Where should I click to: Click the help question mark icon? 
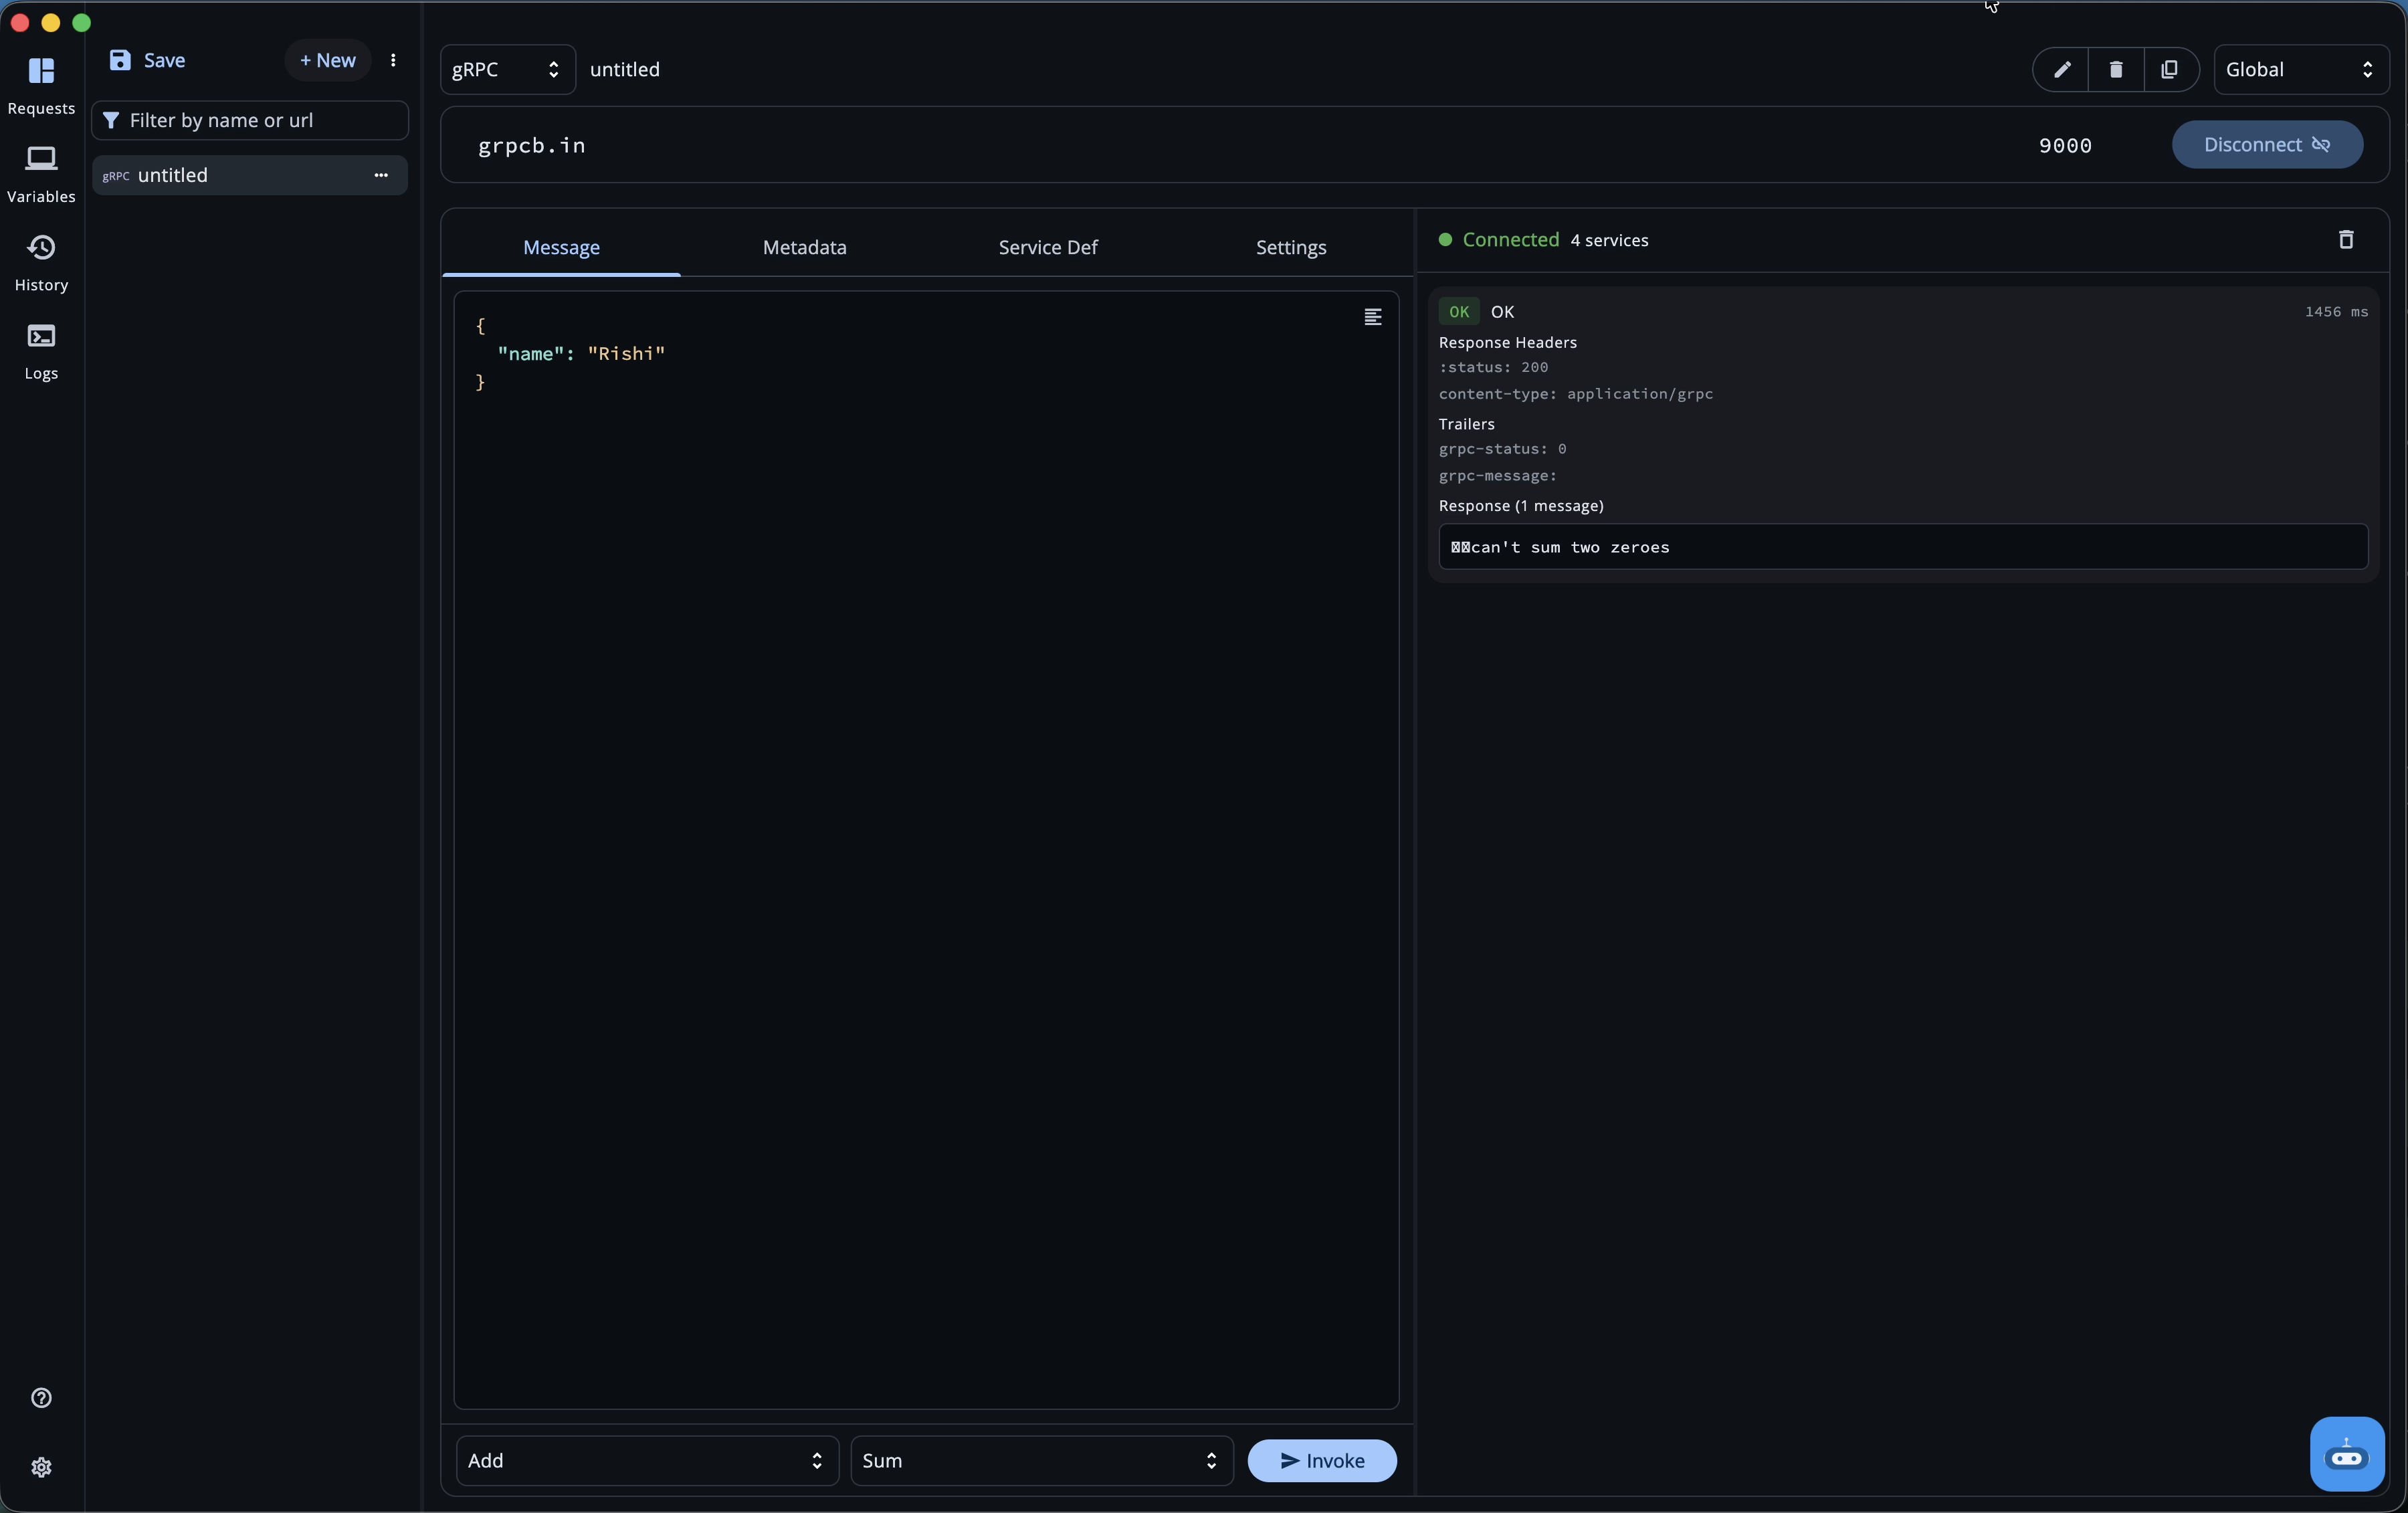point(41,1397)
